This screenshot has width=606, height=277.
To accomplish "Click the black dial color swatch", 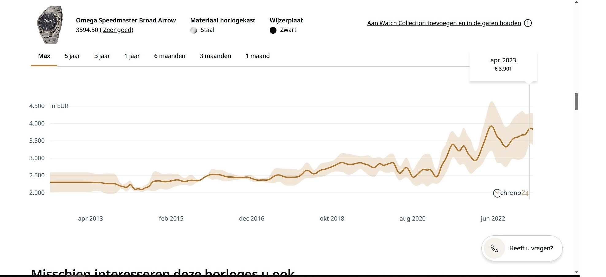I will click(273, 30).
